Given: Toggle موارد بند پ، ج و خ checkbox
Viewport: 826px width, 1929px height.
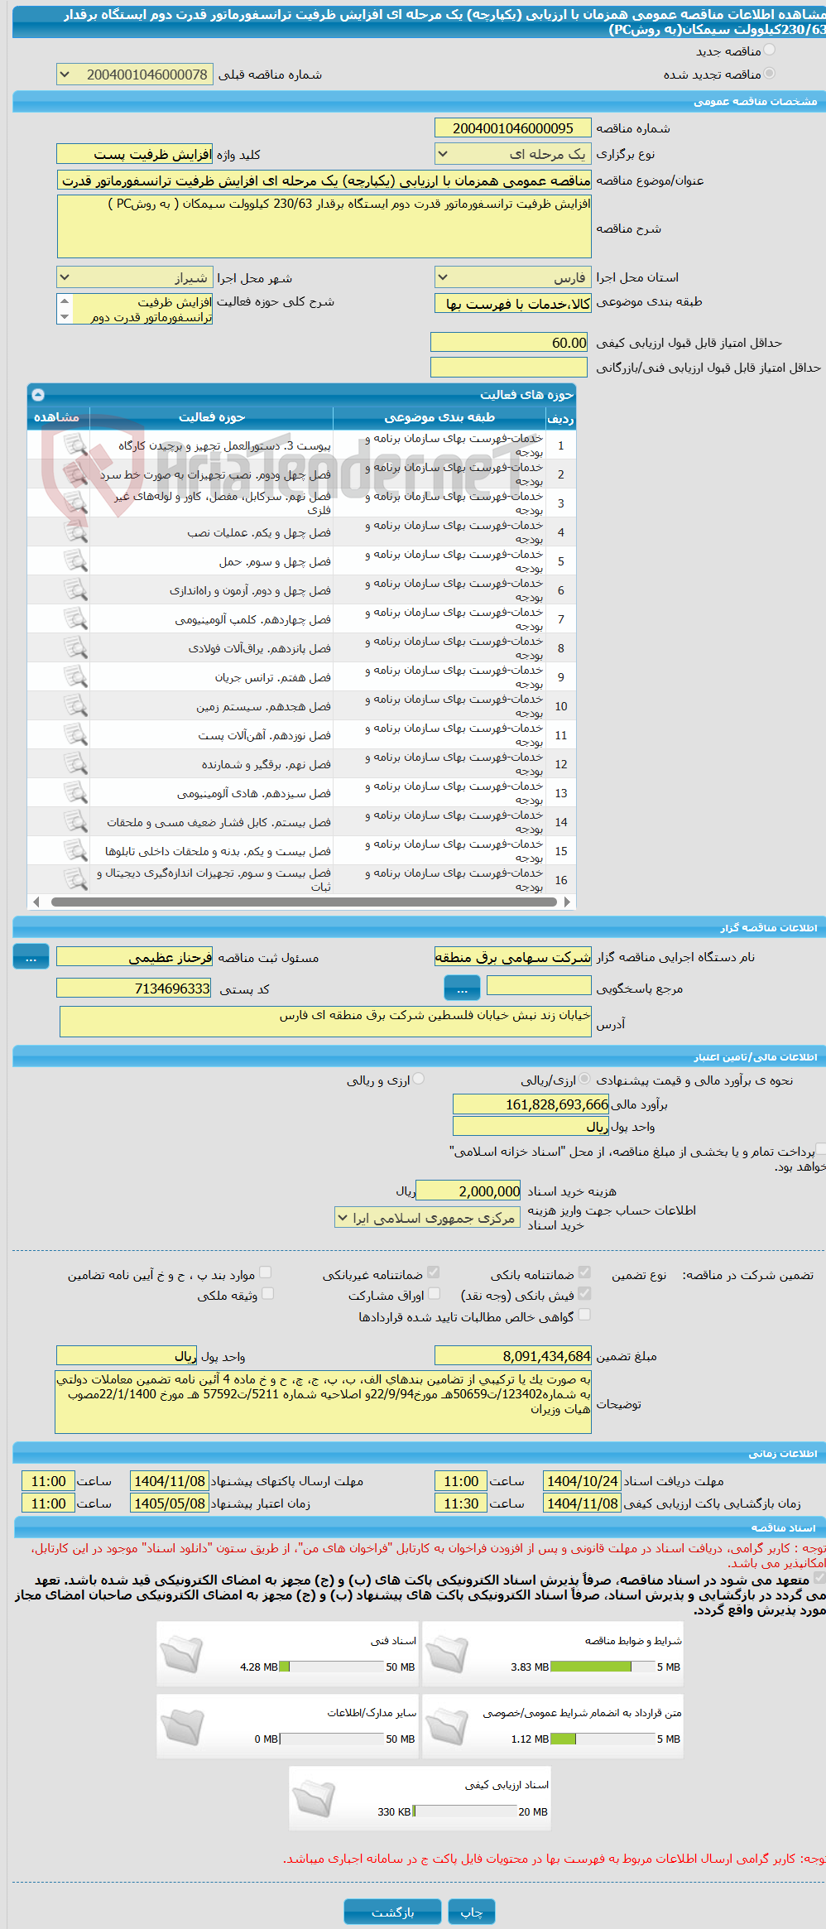Looking at the screenshot, I should (x=266, y=1272).
